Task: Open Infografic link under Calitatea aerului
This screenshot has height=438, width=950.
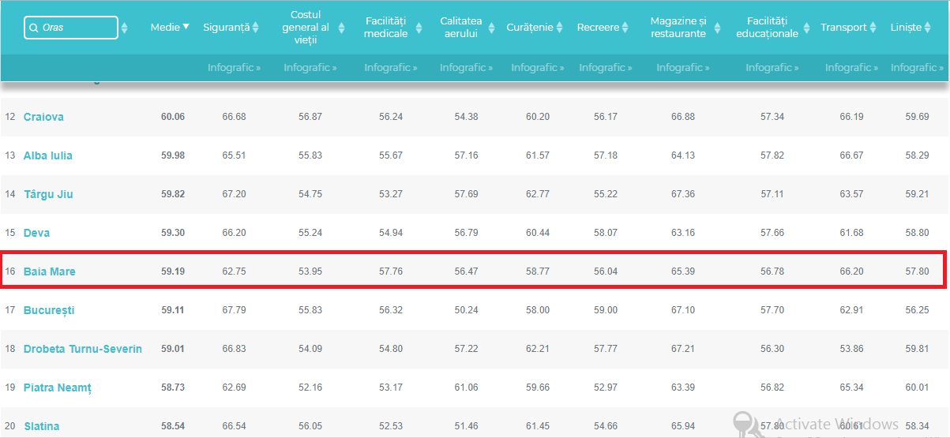Action: 466,68
